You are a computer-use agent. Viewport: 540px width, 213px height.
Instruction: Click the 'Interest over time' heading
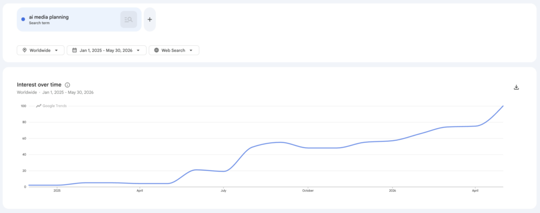click(x=39, y=85)
